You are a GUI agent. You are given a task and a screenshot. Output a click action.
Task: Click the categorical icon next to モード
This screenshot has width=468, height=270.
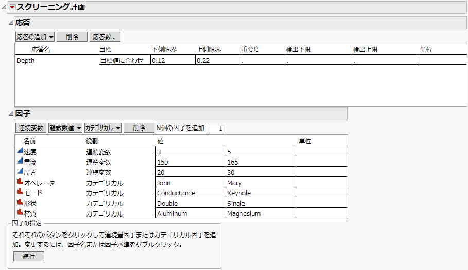coord(20,192)
